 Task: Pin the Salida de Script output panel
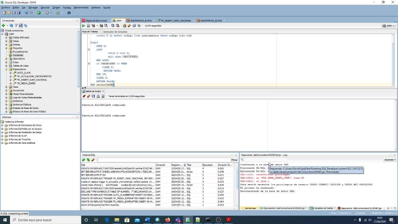click(x=84, y=96)
